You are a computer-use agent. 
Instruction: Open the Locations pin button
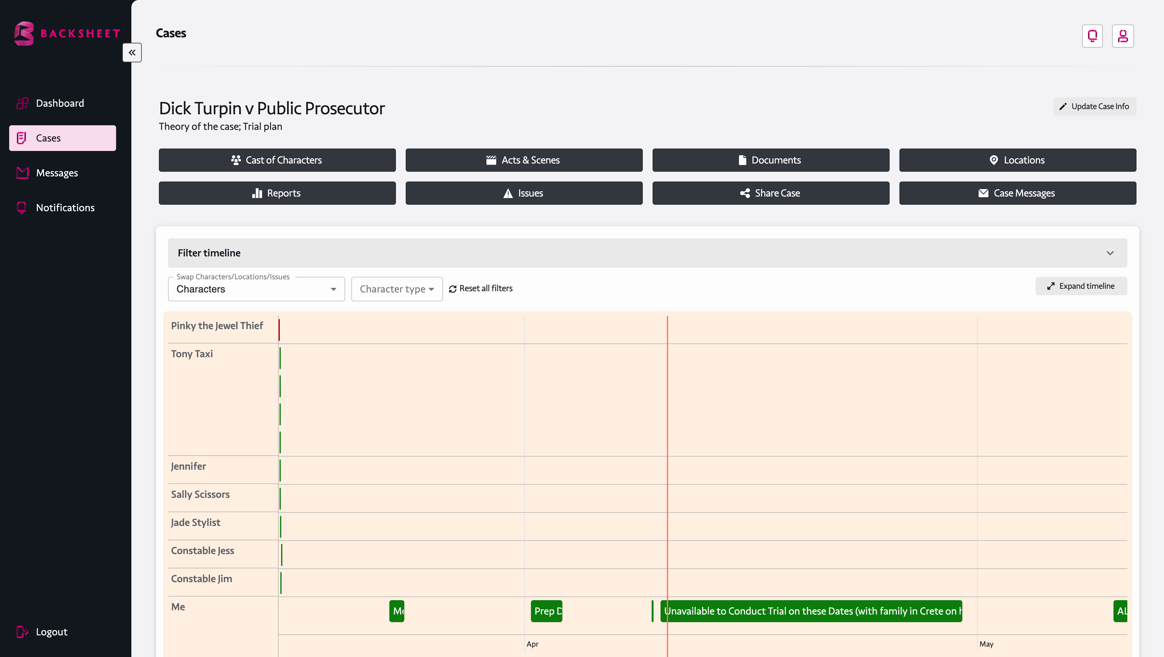point(1017,160)
